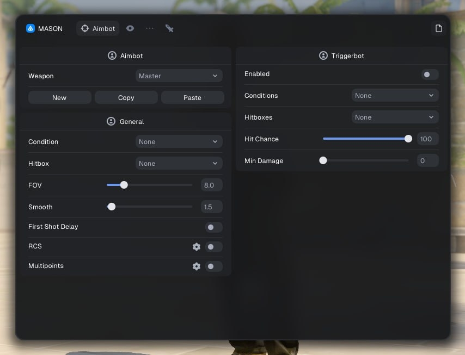Open Multipoints gear settings icon
The height and width of the screenshot is (355, 465).
[x=197, y=266]
